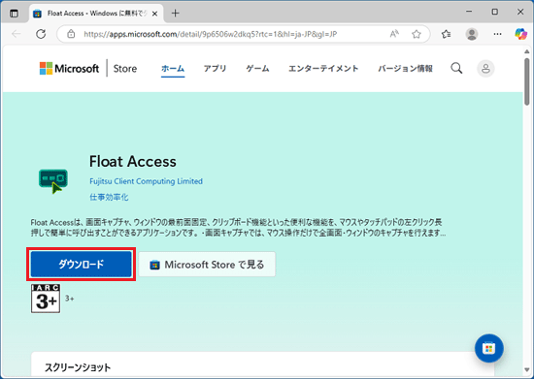Open Edge Settings and more menu
534x379 pixels.
[x=497, y=34]
